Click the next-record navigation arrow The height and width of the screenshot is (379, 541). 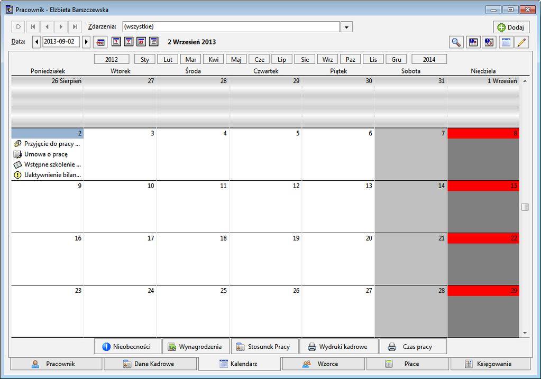[61, 26]
